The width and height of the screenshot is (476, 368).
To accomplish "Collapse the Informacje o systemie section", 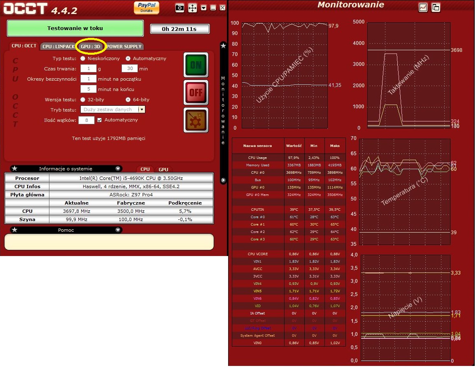I will tap(118, 169).
